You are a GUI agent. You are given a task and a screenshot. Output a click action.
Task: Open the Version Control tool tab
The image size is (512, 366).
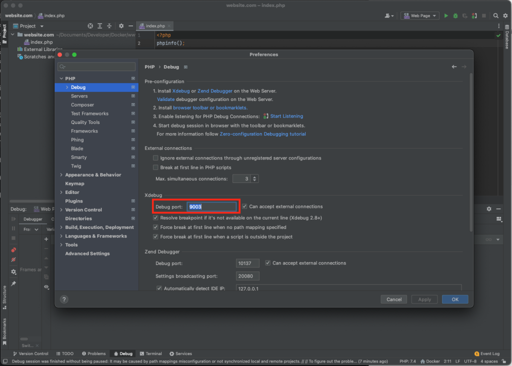point(30,353)
